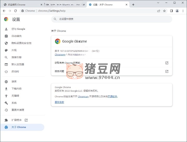This screenshot has height=142, width=187.
Task: Open the profile avatar icon
Action: (x=177, y=11)
